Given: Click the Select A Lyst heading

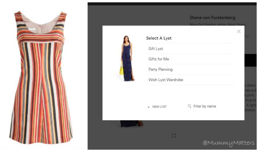Looking at the screenshot, I should pos(159,38).
